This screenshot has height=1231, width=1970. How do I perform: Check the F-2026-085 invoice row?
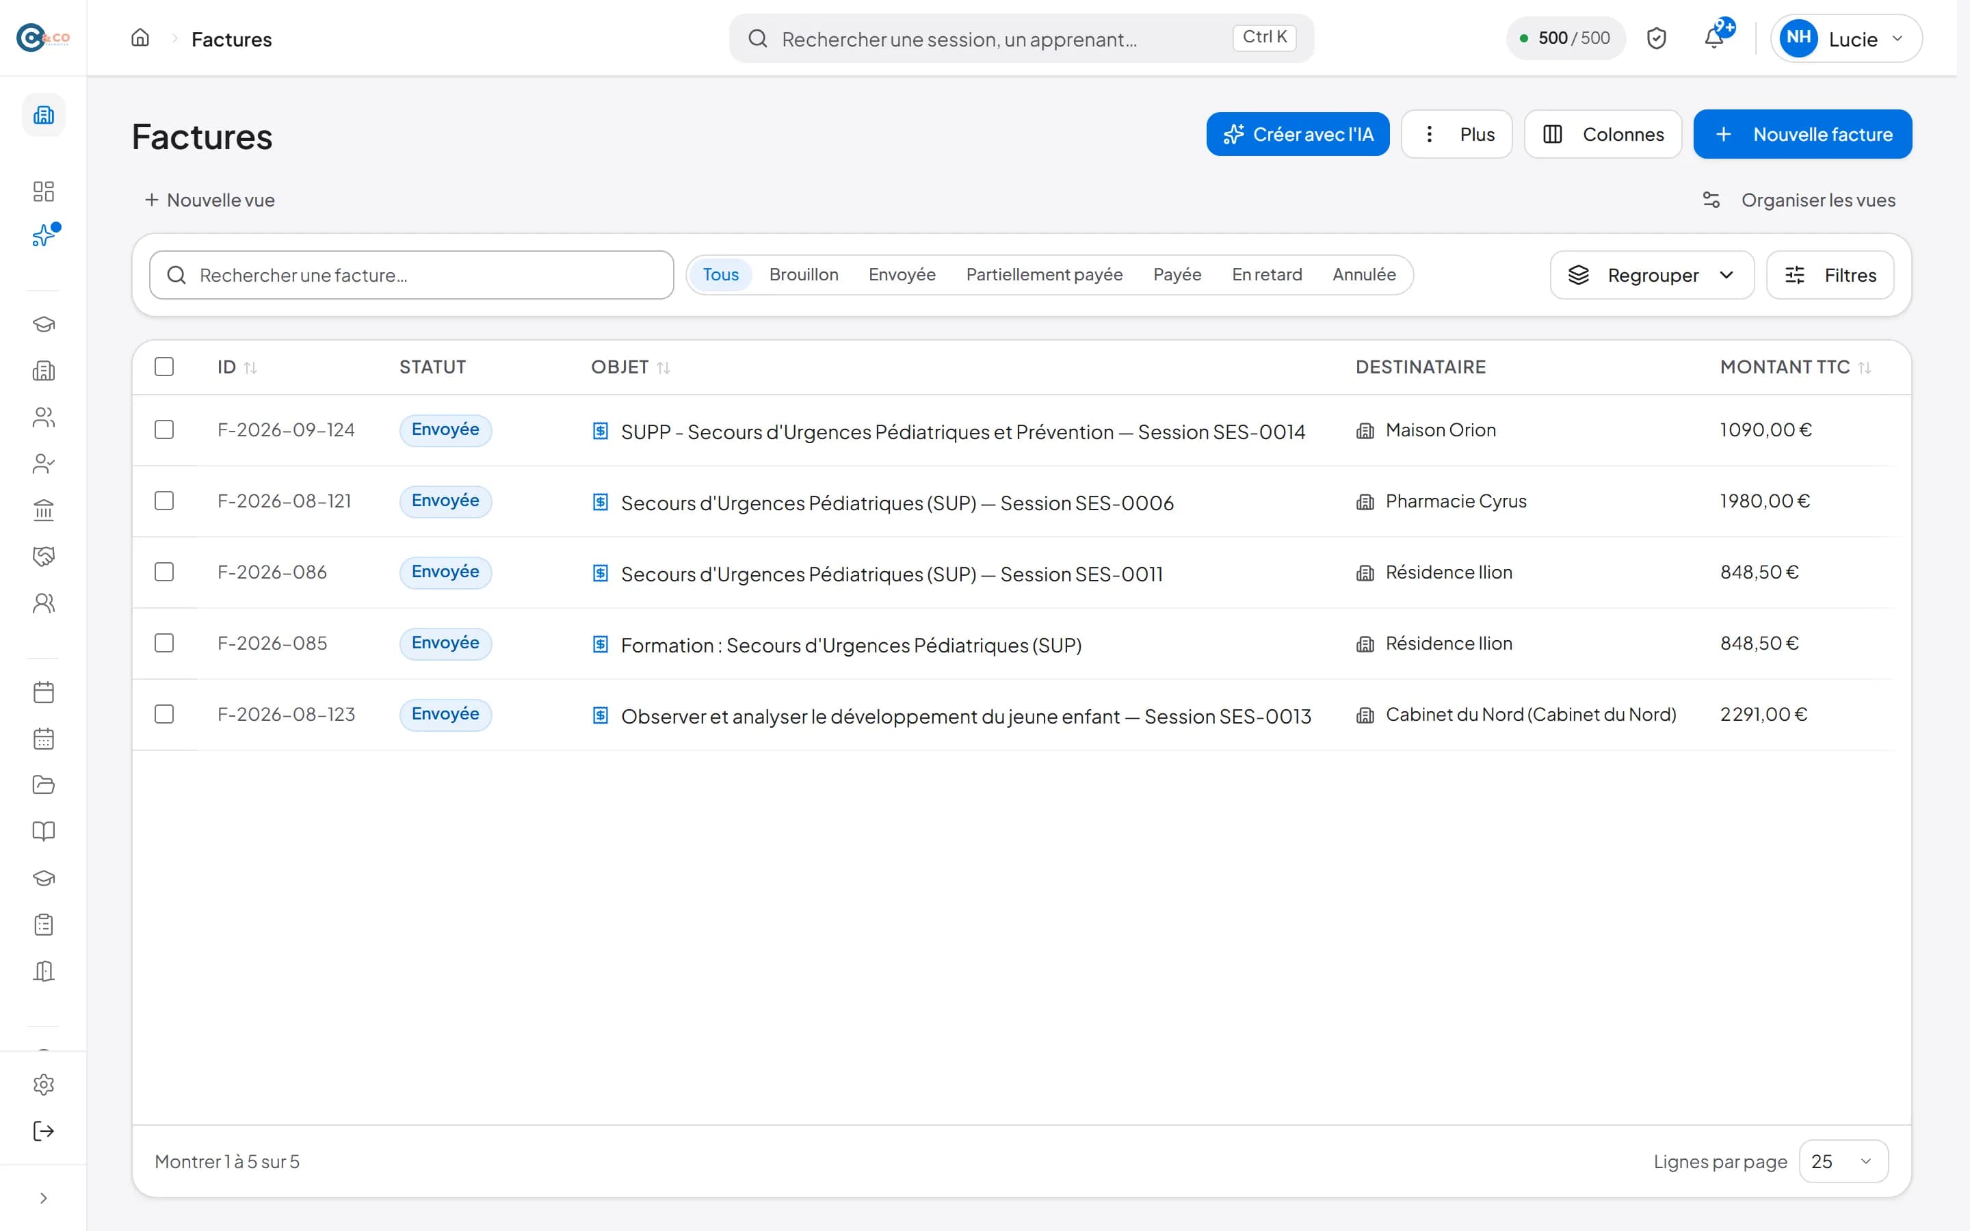[164, 642]
